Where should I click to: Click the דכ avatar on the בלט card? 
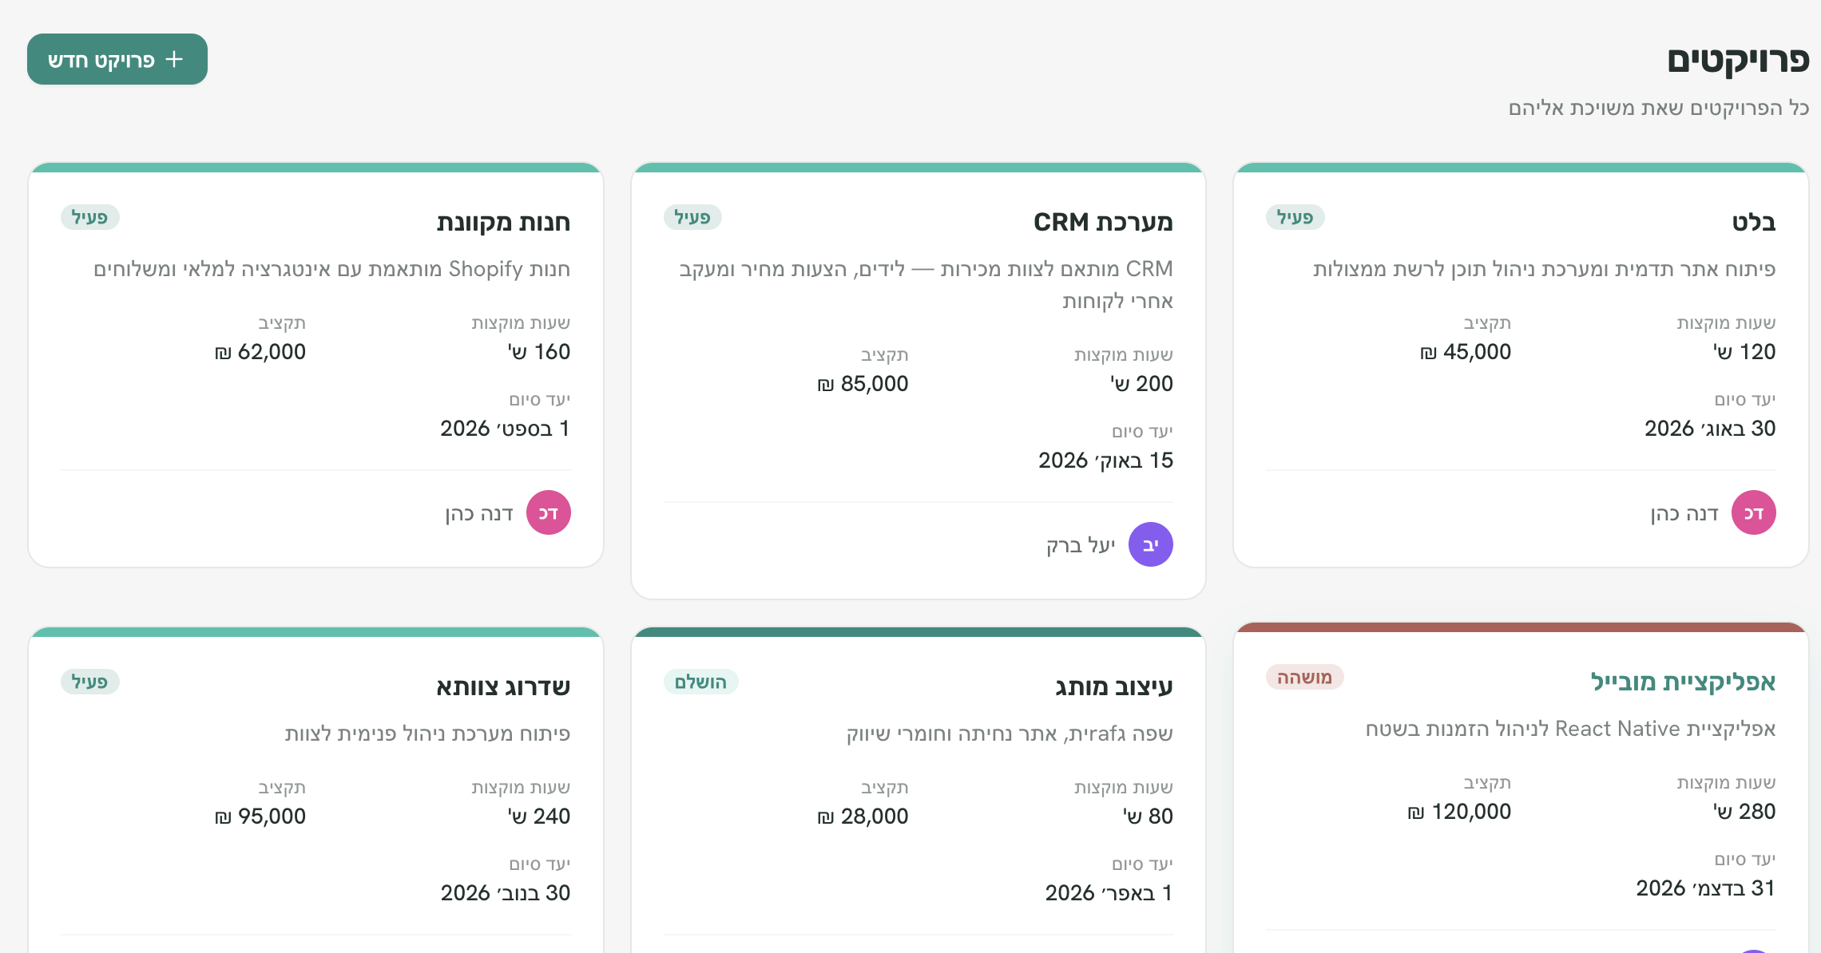point(1753,512)
